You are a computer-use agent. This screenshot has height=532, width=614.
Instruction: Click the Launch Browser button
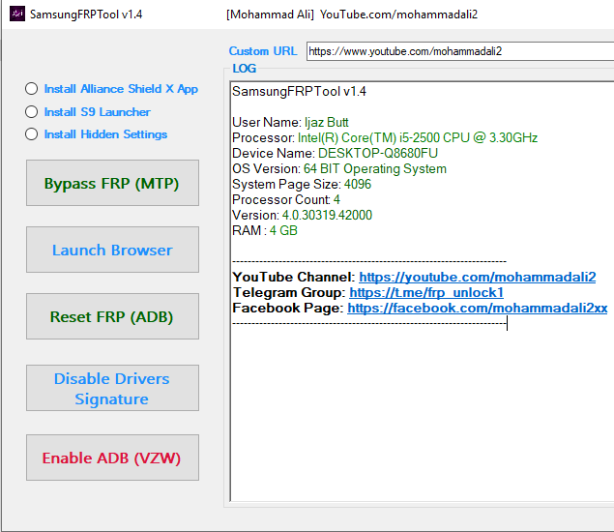112,250
